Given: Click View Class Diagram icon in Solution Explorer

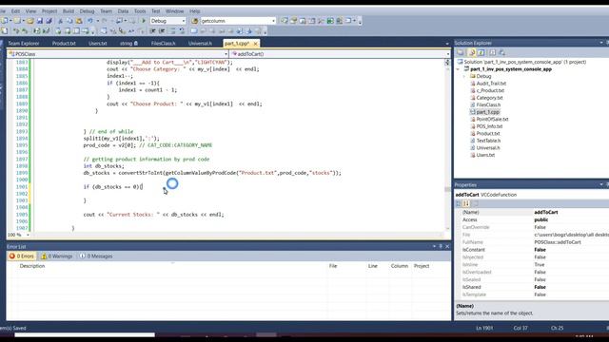Looking at the screenshot, I should pyautogui.click(x=501, y=52).
